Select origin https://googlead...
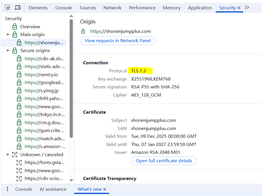262x196 pixels. pos(44,83)
